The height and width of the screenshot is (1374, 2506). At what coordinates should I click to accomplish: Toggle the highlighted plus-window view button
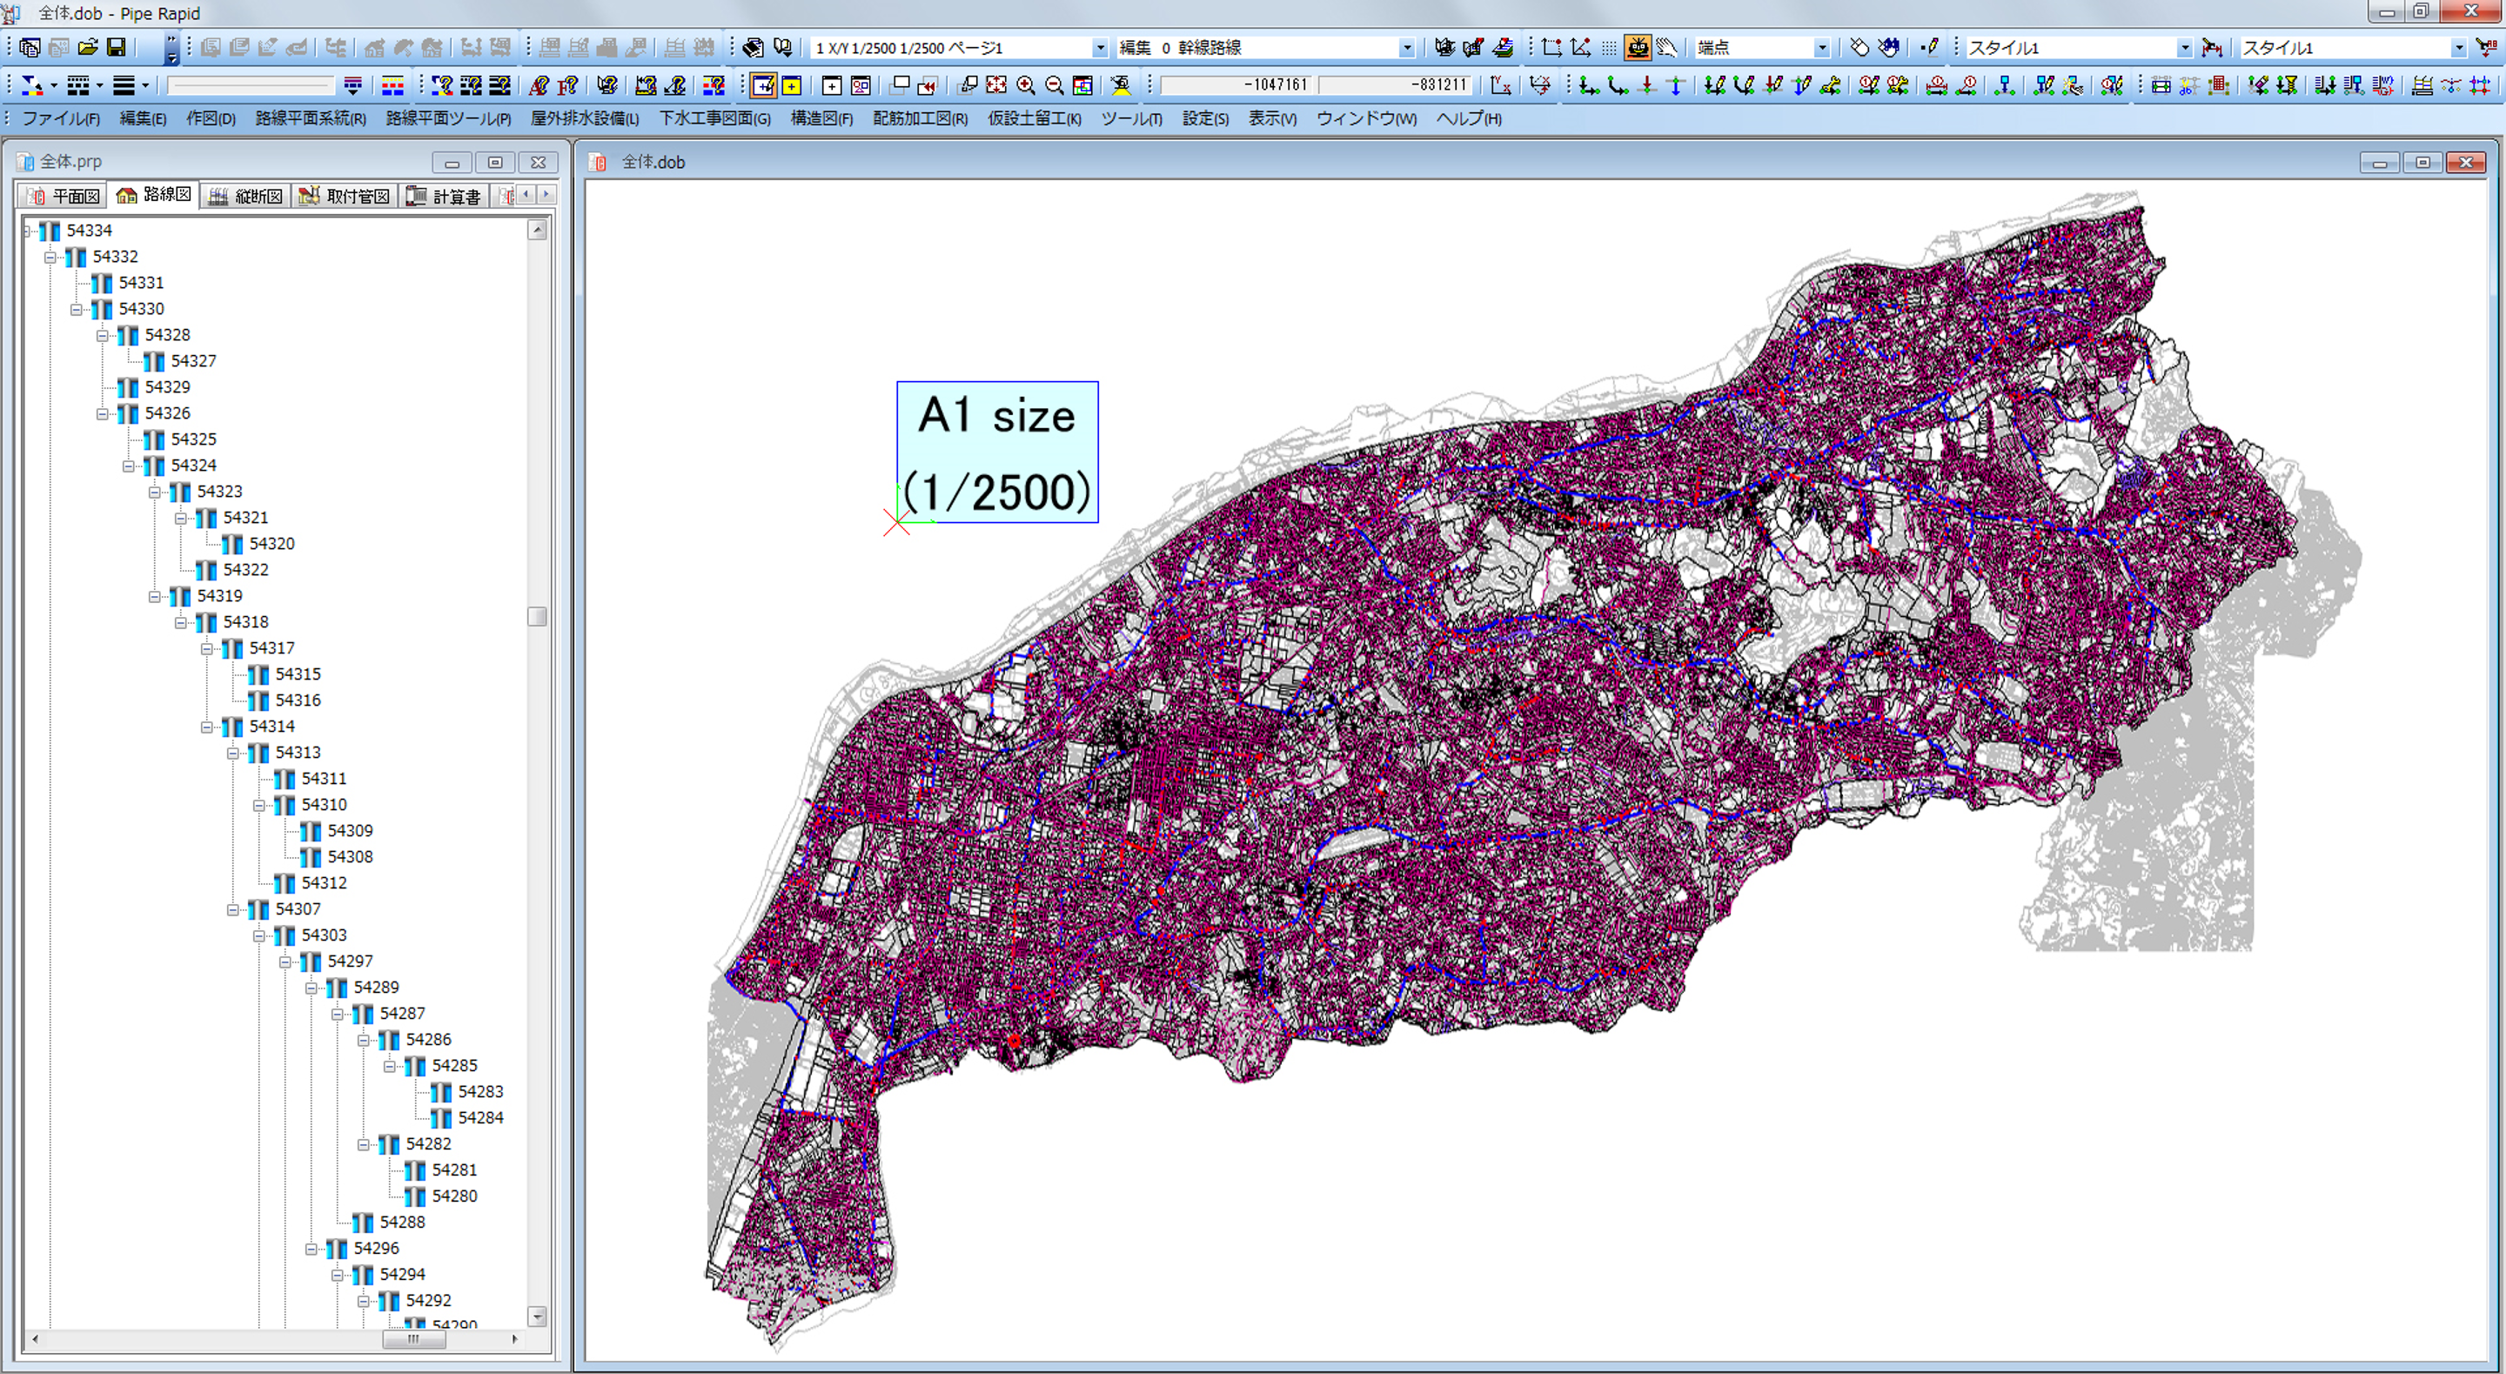(x=764, y=85)
